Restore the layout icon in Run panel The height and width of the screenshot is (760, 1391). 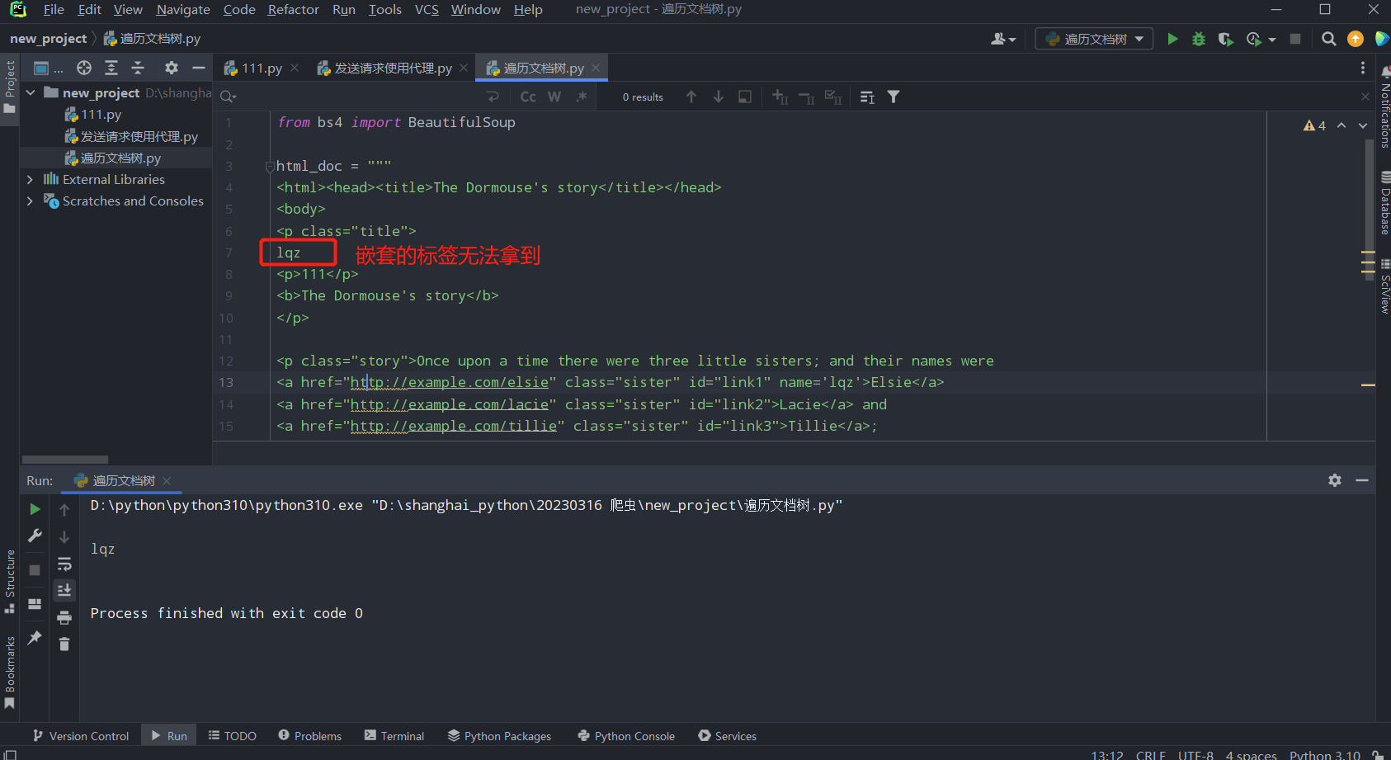coord(35,604)
